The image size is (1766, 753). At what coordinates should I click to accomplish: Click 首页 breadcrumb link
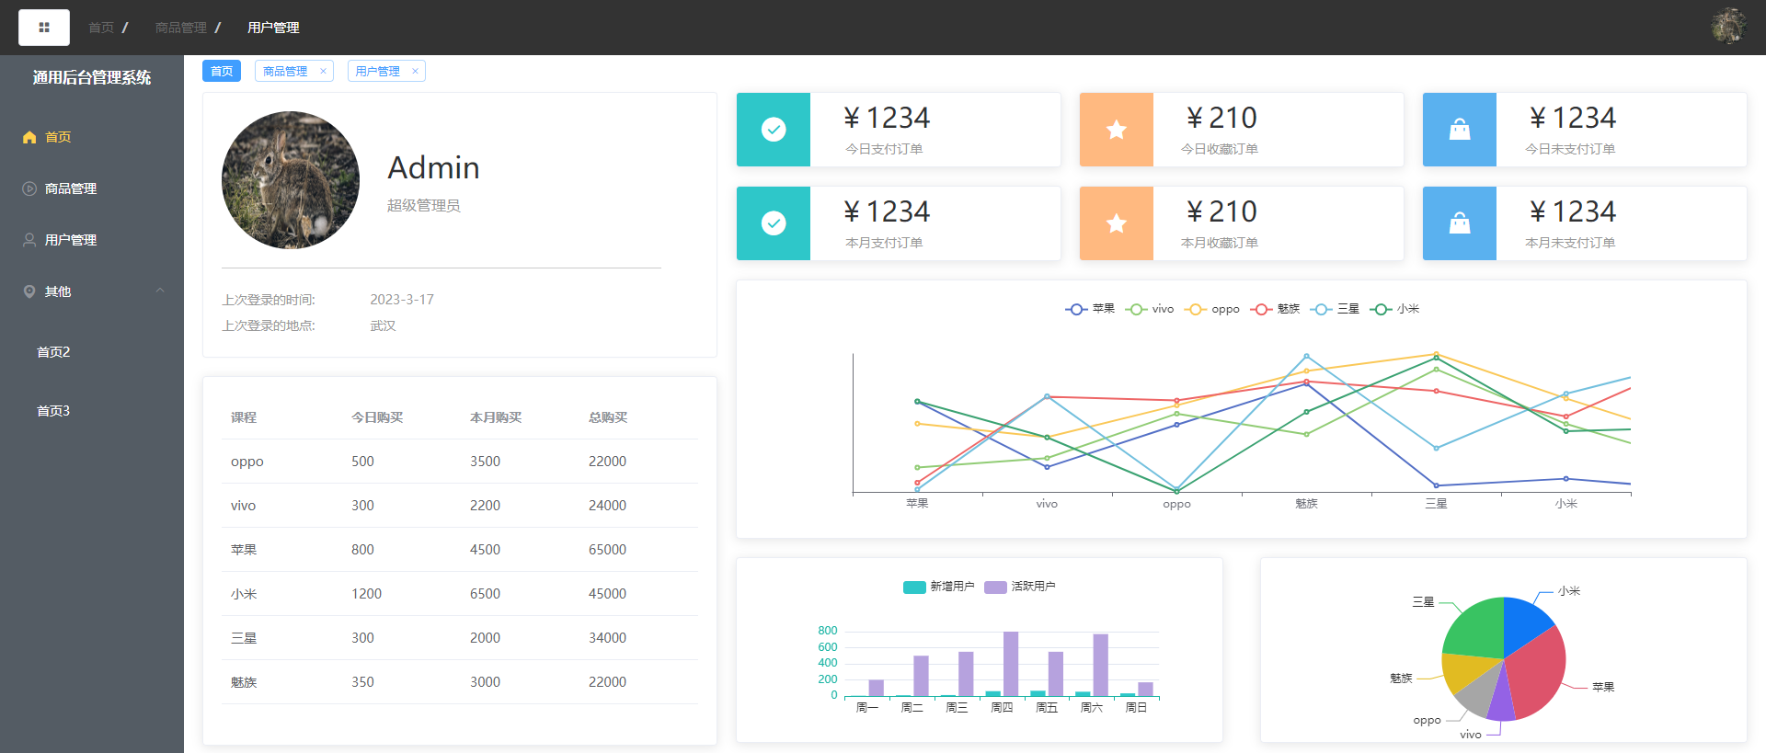point(101,28)
